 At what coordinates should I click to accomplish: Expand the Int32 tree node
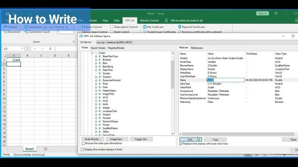(96, 101)
